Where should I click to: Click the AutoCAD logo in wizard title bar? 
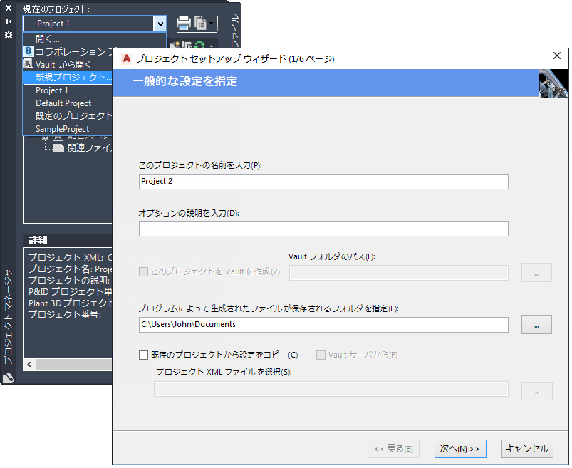click(x=127, y=58)
